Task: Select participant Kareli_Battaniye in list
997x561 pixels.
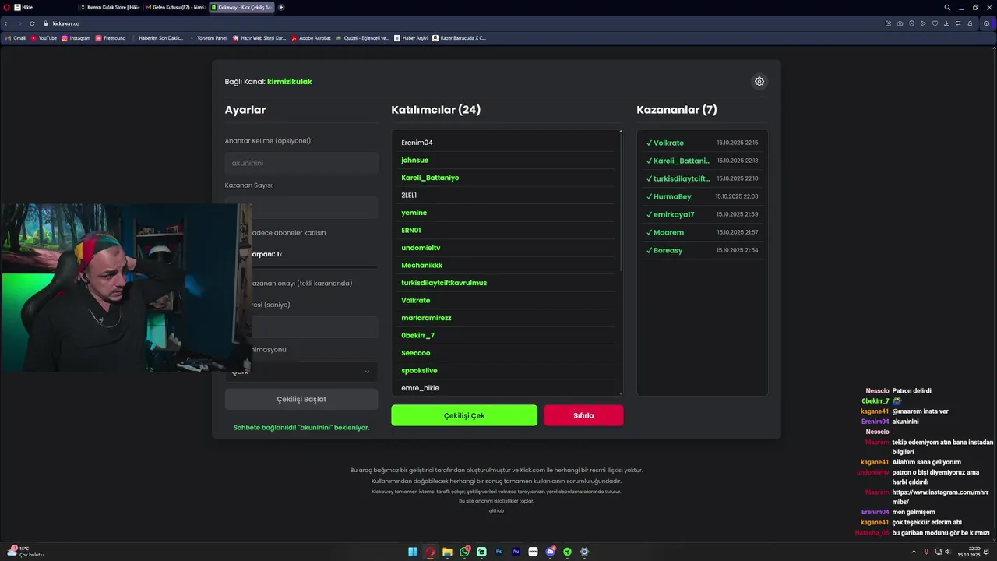Action: pyautogui.click(x=430, y=178)
